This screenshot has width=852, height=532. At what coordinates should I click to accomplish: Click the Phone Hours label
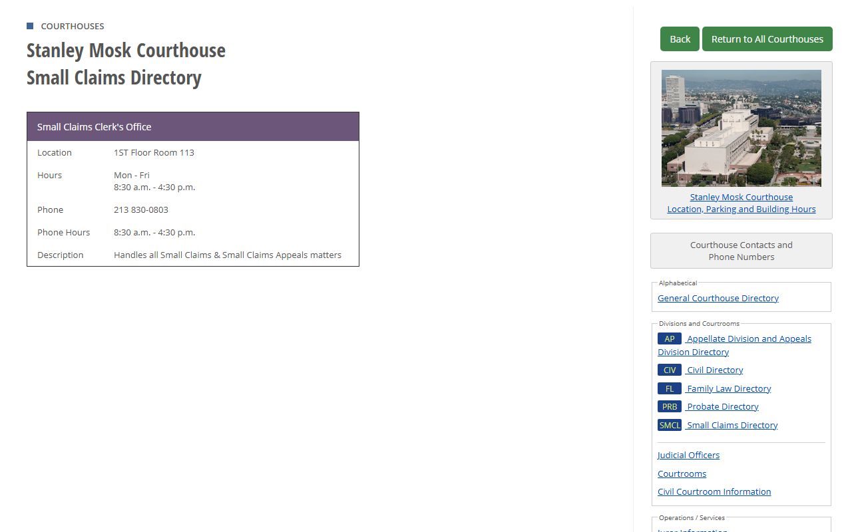click(64, 232)
